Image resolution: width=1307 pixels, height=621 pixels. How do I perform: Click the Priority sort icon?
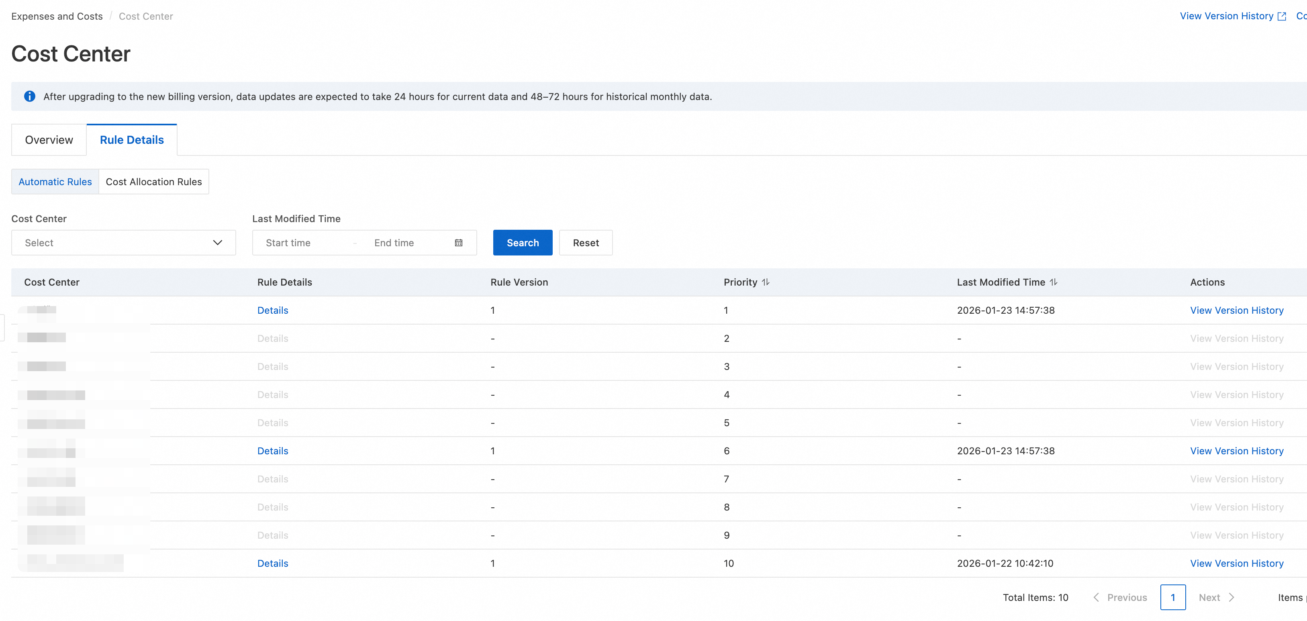(766, 282)
